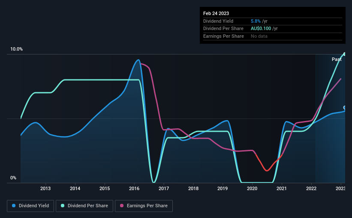Click the pink Earnings Per Share legend dot
This screenshot has height=218, width=352.
tap(122, 206)
